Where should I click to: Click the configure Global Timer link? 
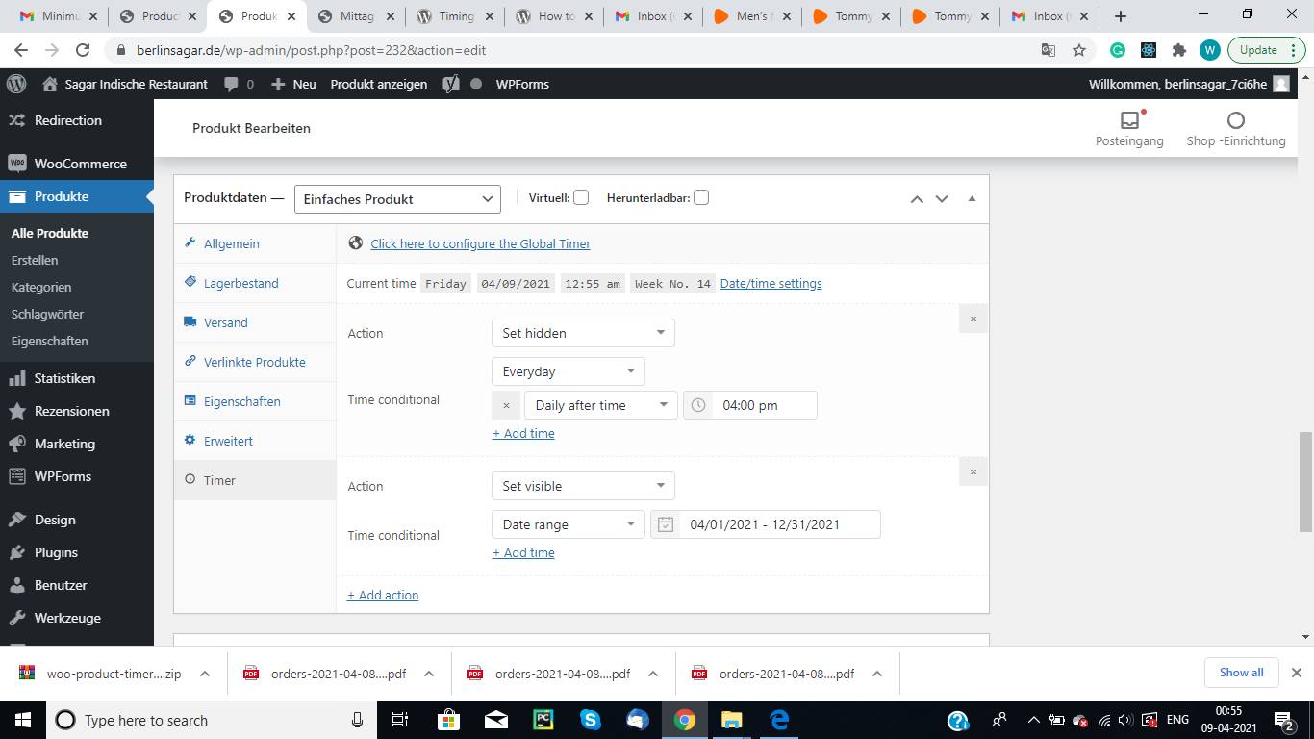tap(480, 243)
